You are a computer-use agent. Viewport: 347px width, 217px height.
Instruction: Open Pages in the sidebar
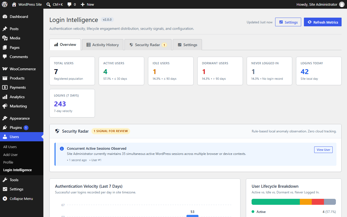tap(22, 47)
